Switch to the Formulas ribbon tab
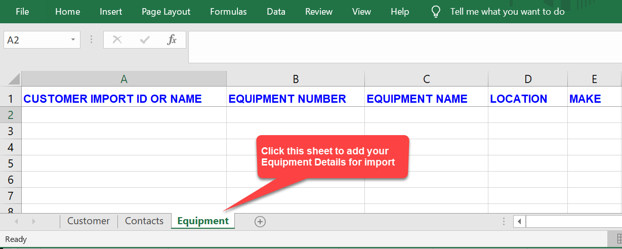622x249 pixels. (228, 12)
